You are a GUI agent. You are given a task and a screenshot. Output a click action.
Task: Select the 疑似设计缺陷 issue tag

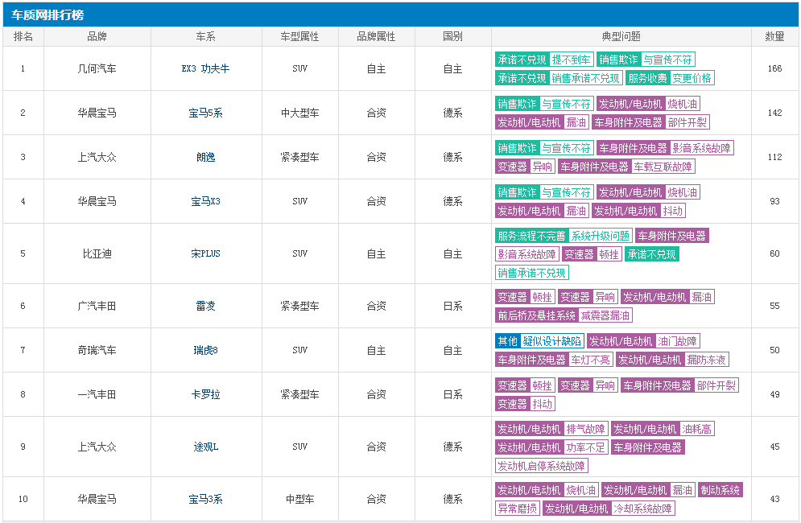pyautogui.click(x=551, y=341)
